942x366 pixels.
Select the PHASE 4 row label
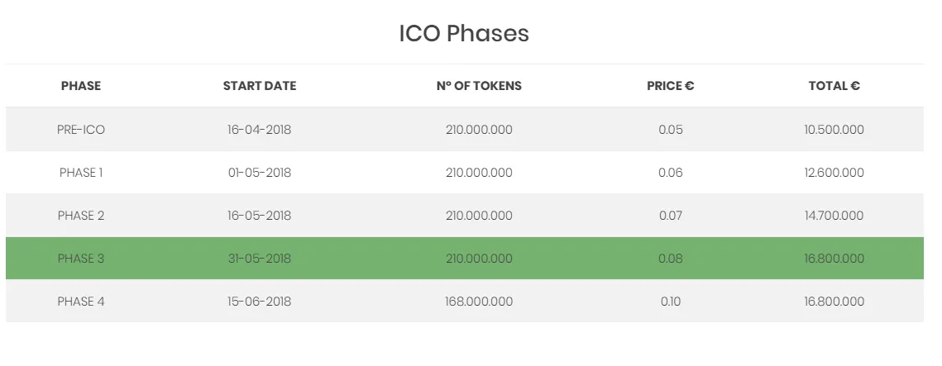81,302
